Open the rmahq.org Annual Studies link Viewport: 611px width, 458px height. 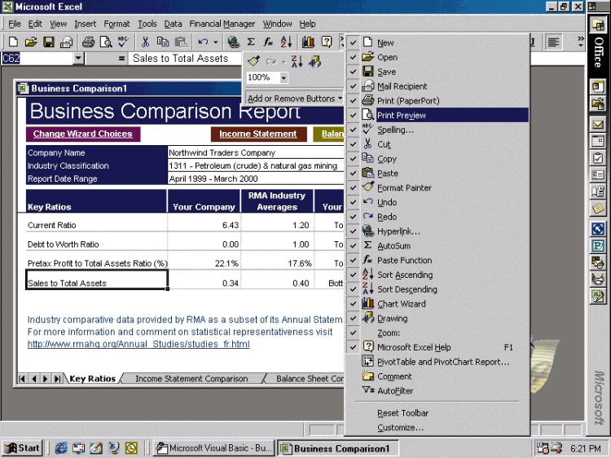point(138,344)
